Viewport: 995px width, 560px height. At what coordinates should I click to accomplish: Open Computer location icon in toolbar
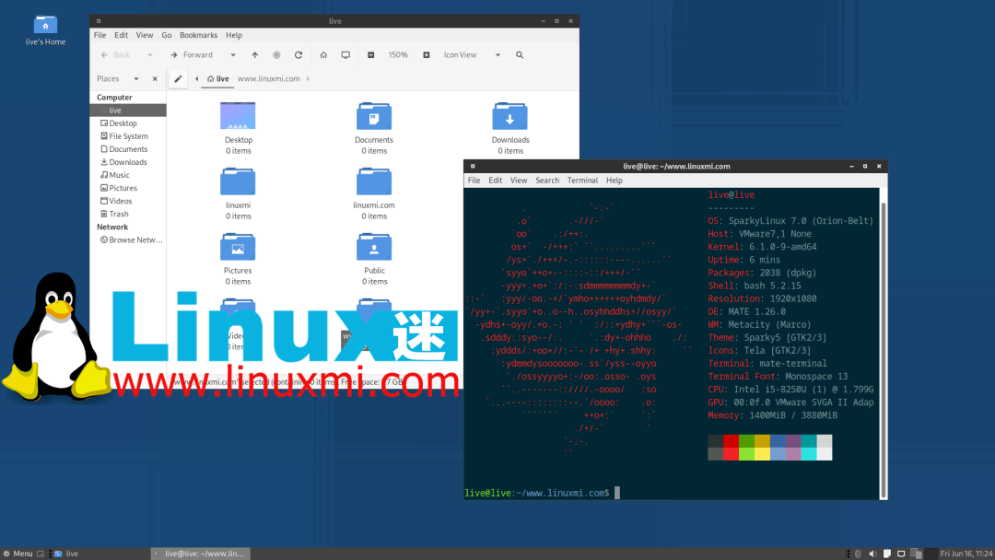pyautogui.click(x=345, y=55)
